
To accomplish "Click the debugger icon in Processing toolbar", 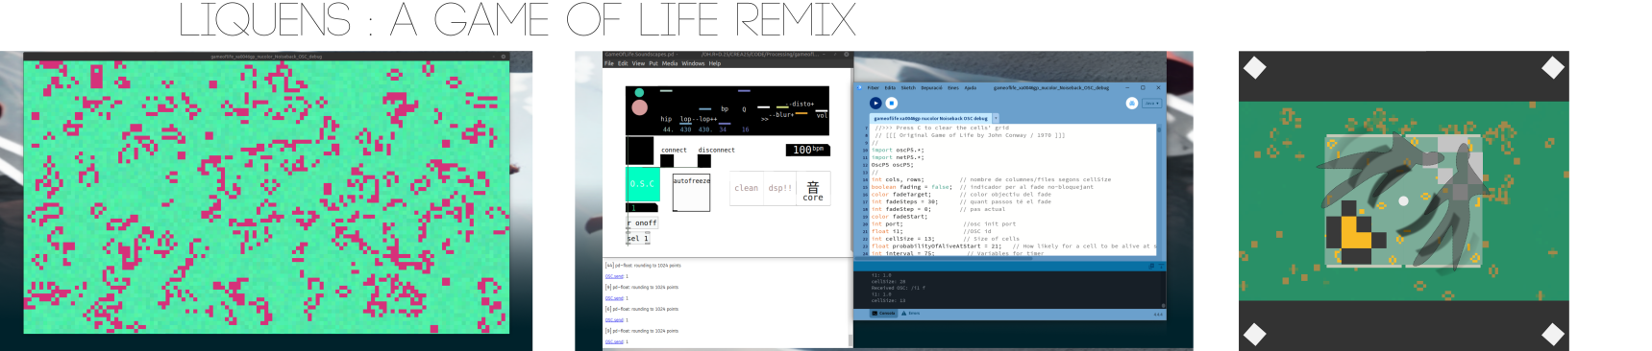I will pos(1132,103).
